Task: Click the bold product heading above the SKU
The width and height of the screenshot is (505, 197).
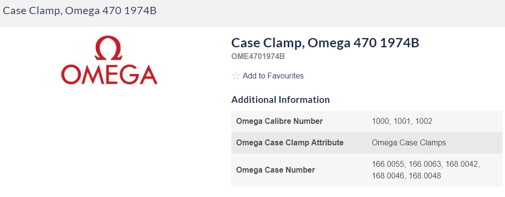Action: (x=325, y=43)
